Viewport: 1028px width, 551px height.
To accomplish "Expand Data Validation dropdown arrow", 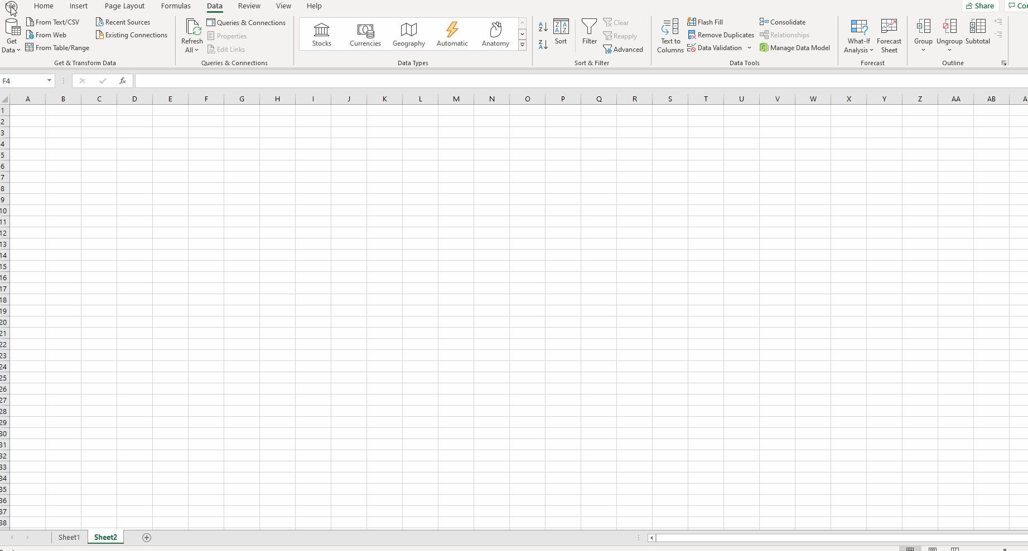I will coord(749,48).
